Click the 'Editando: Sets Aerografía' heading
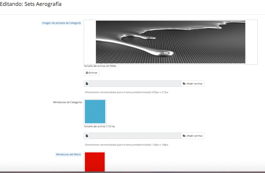 click(30, 4)
